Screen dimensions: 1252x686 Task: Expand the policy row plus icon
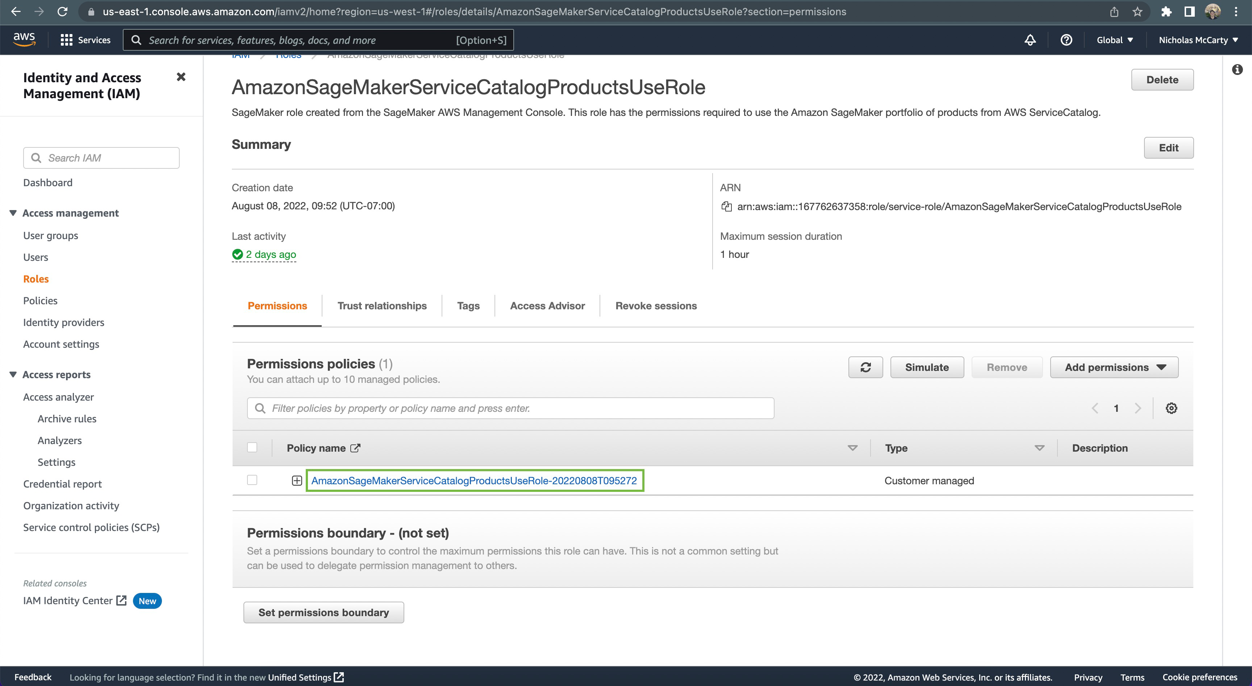click(x=296, y=481)
